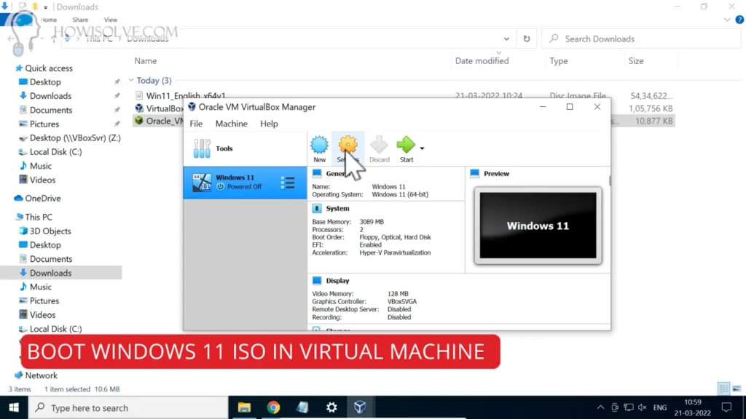Open VirtualBox File menu
The image size is (746, 419).
point(196,124)
